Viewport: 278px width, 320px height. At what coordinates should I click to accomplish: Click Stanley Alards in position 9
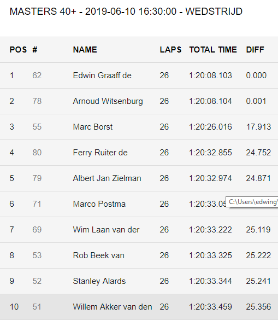tap(99, 281)
